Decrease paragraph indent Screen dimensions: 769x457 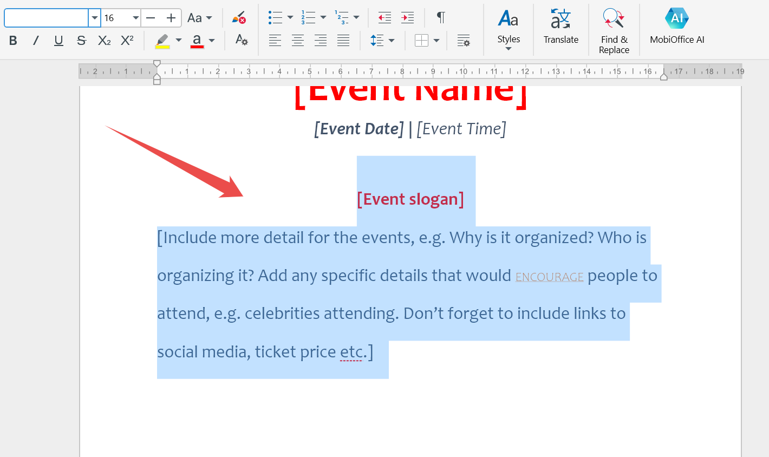[384, 18]
